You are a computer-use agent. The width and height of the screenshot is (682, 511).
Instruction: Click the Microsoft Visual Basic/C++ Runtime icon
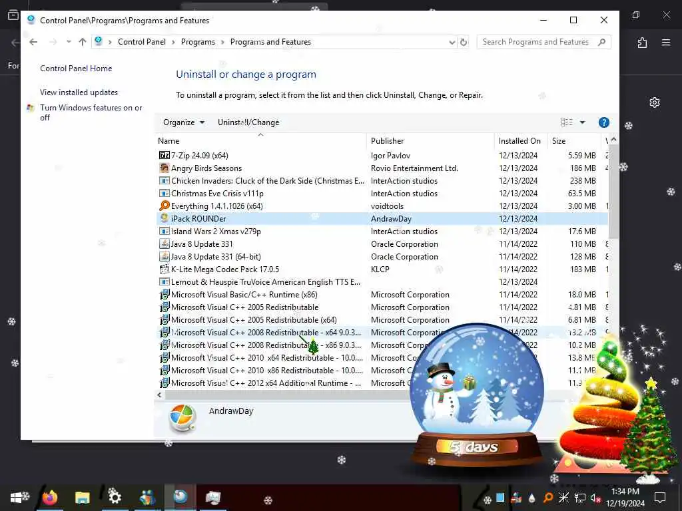point(164,294)
